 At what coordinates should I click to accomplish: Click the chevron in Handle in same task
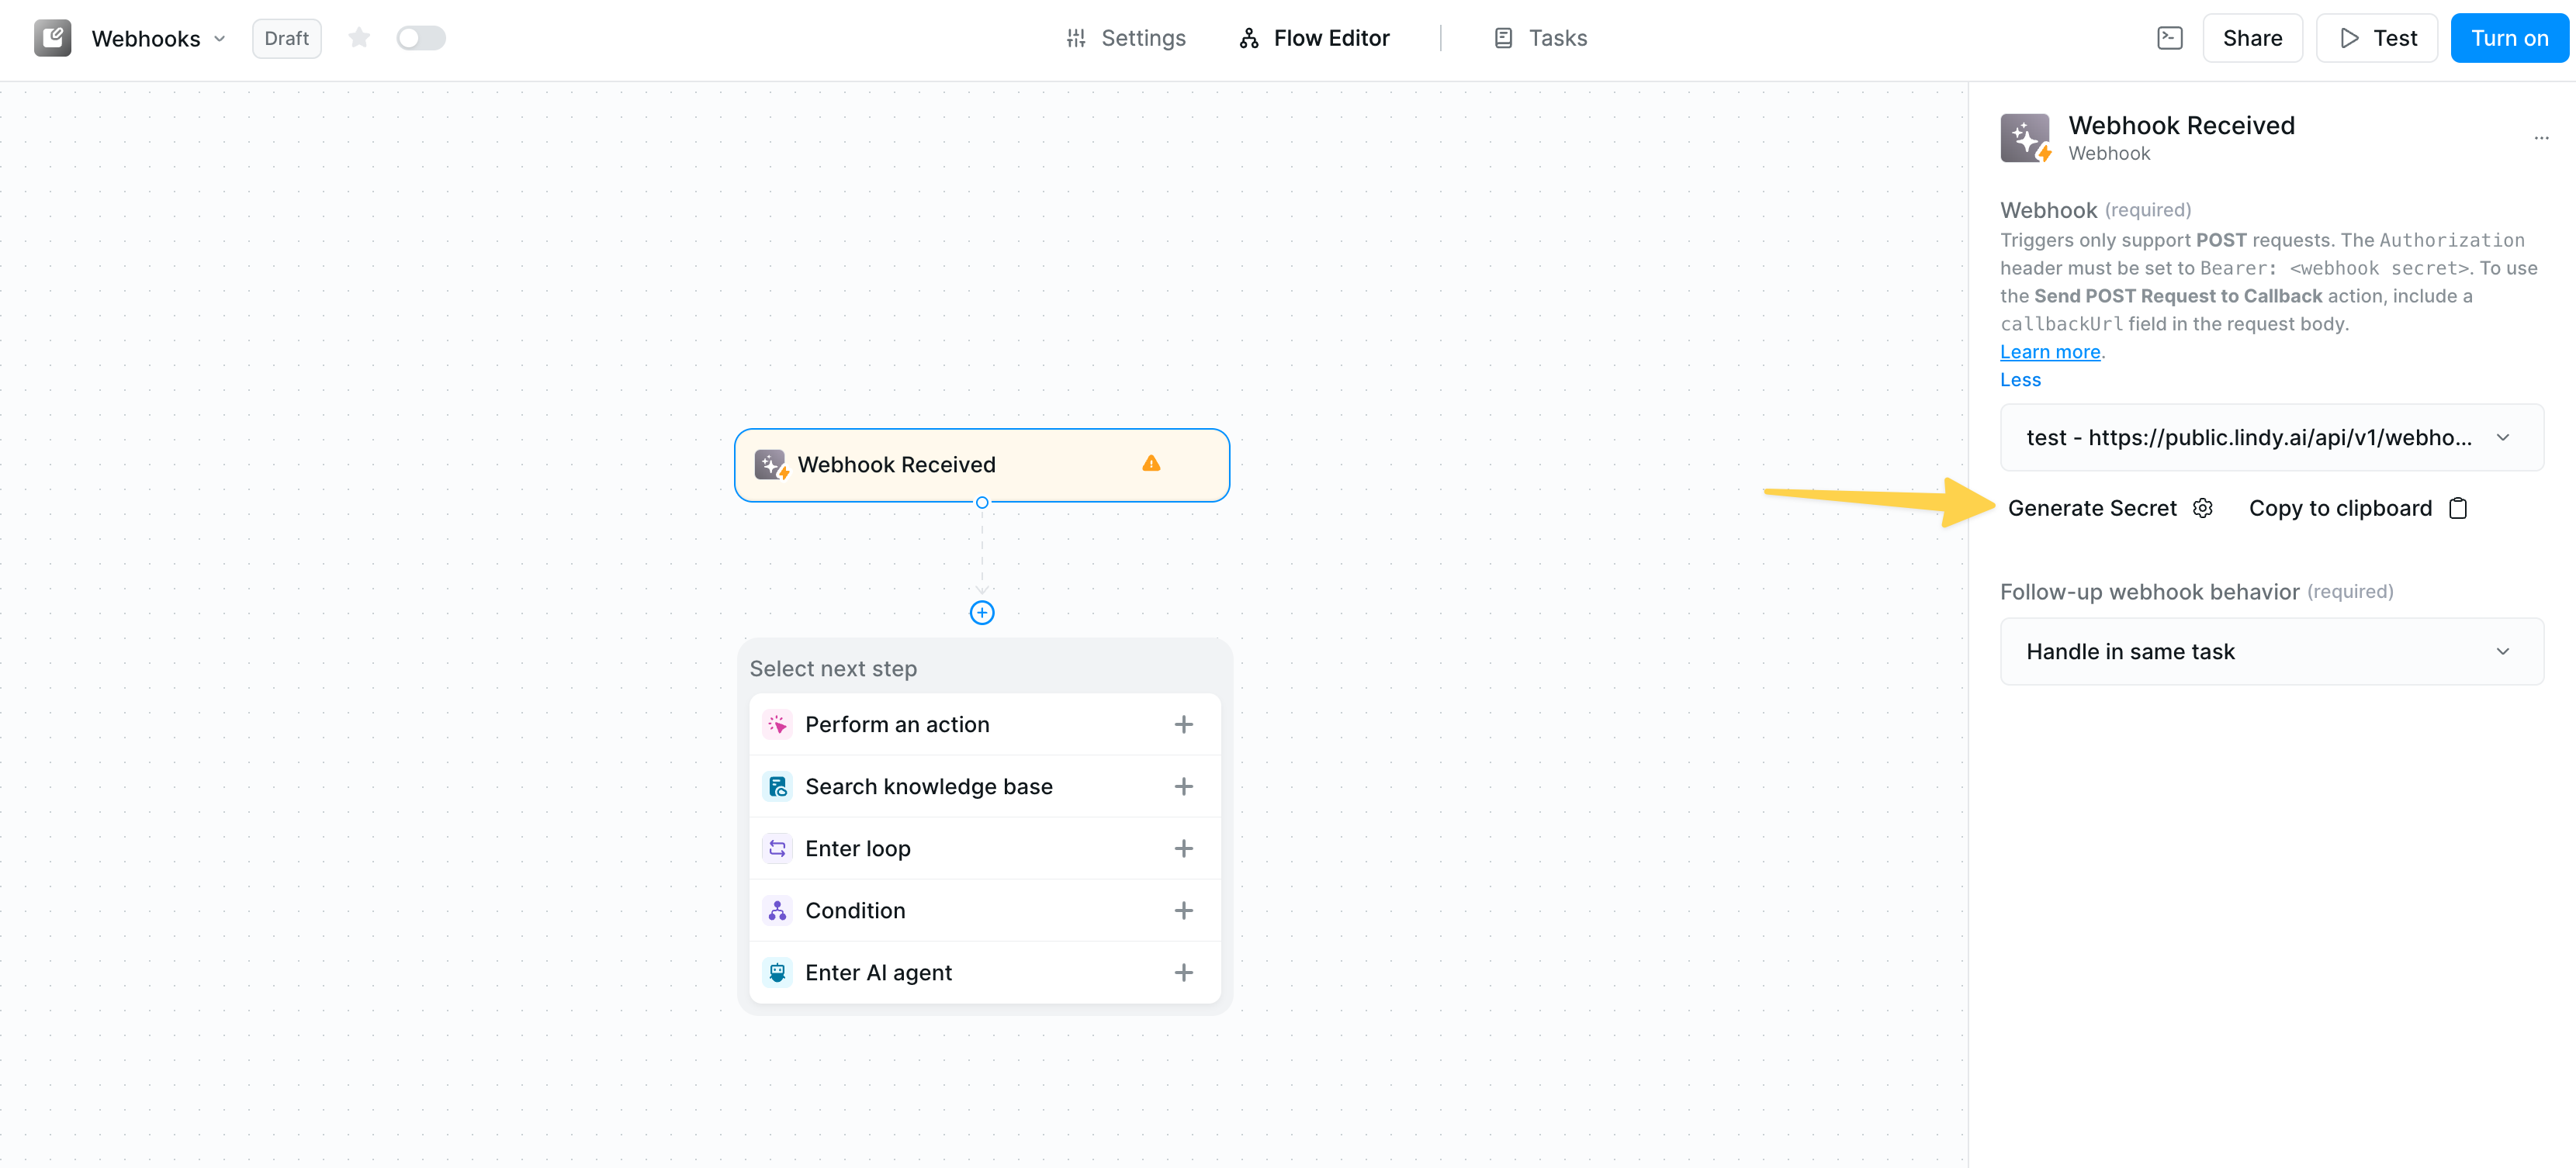tap(2503, 651)
